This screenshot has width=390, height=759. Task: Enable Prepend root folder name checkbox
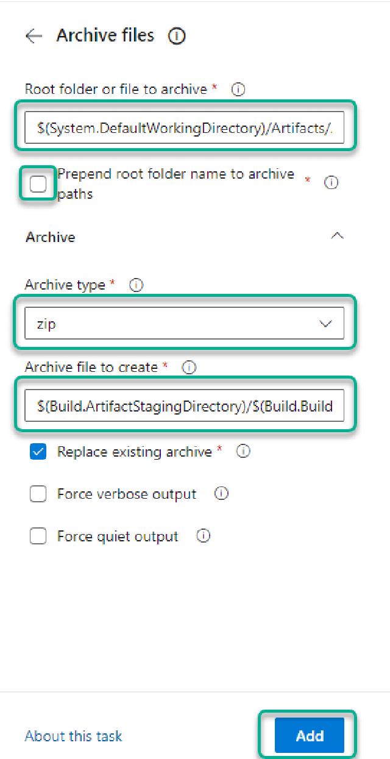point(38,184)
